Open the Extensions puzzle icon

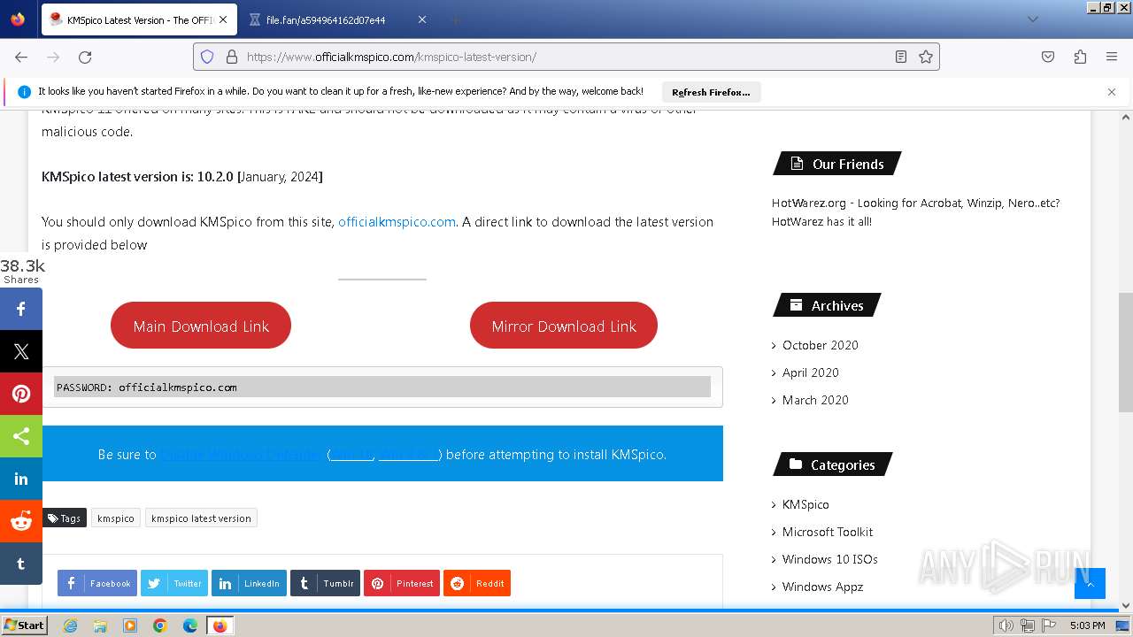click(x=1080, y=57)
